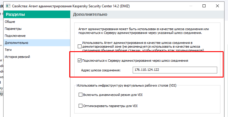Enable Включить динамический режим для VDI
The image size is (228, 117).
(80, 95)
